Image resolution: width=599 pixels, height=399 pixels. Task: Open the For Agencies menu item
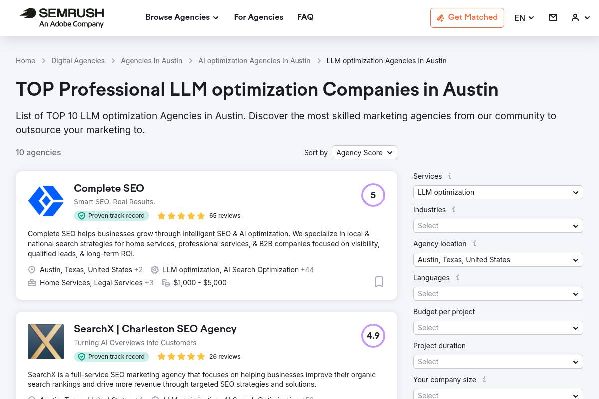click(259, 17)
